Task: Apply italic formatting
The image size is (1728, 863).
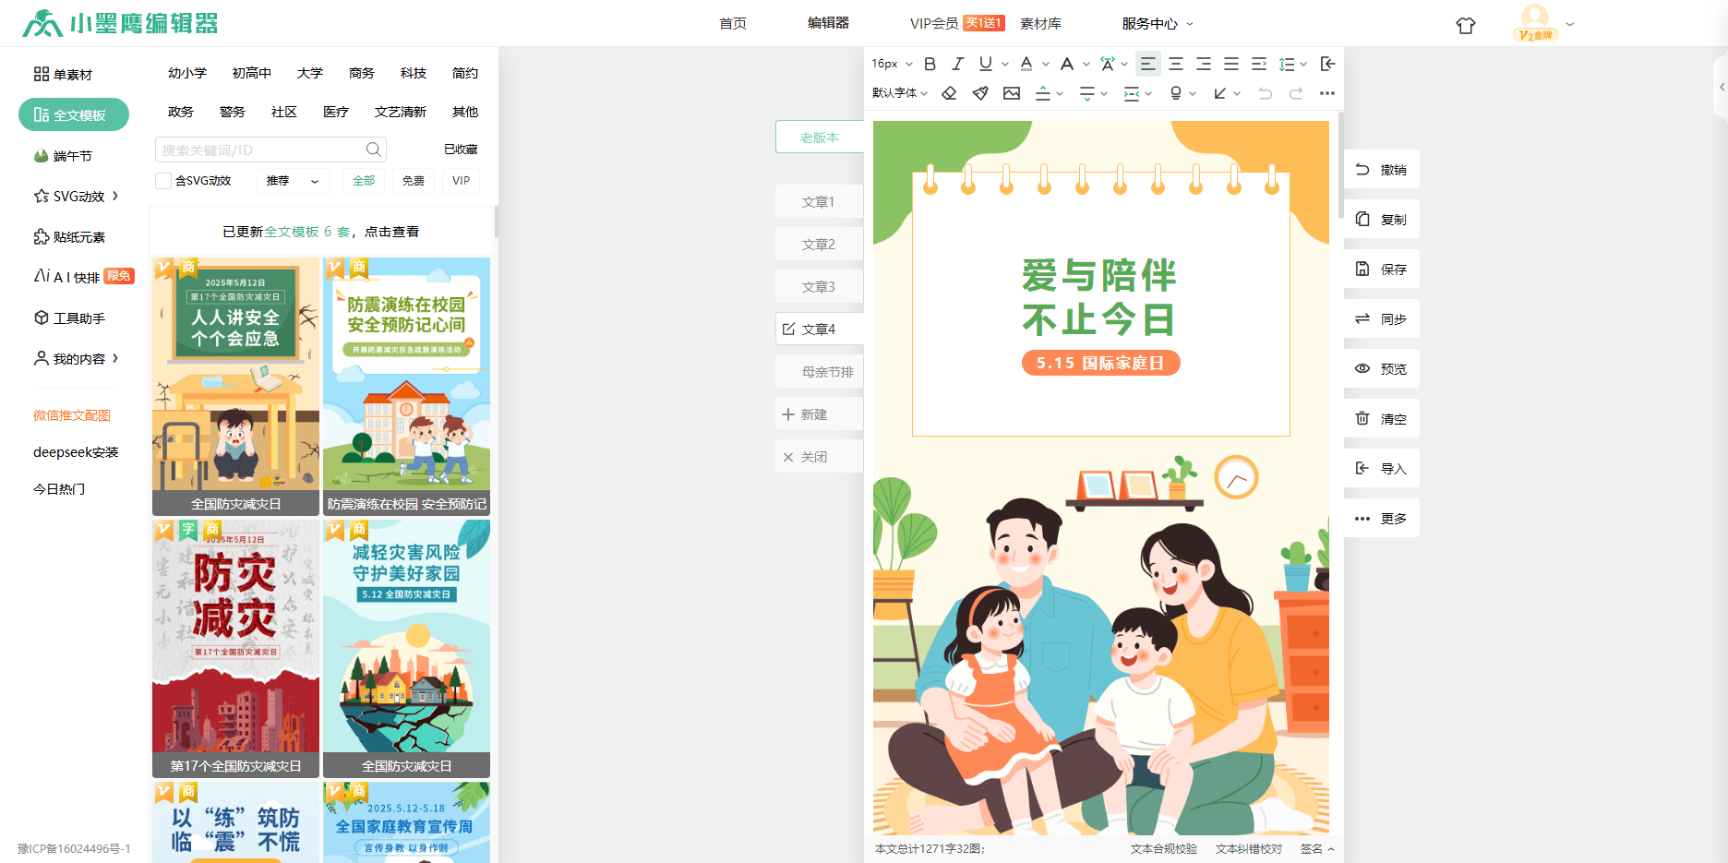Action: point(957,64)
